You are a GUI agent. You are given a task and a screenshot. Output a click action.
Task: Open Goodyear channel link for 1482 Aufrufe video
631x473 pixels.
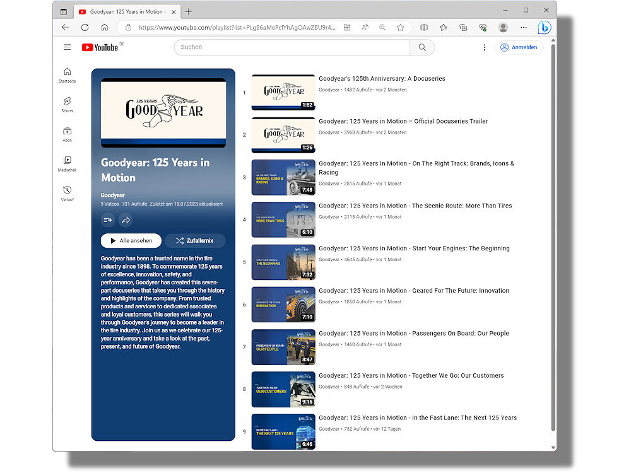pos(329,90)
